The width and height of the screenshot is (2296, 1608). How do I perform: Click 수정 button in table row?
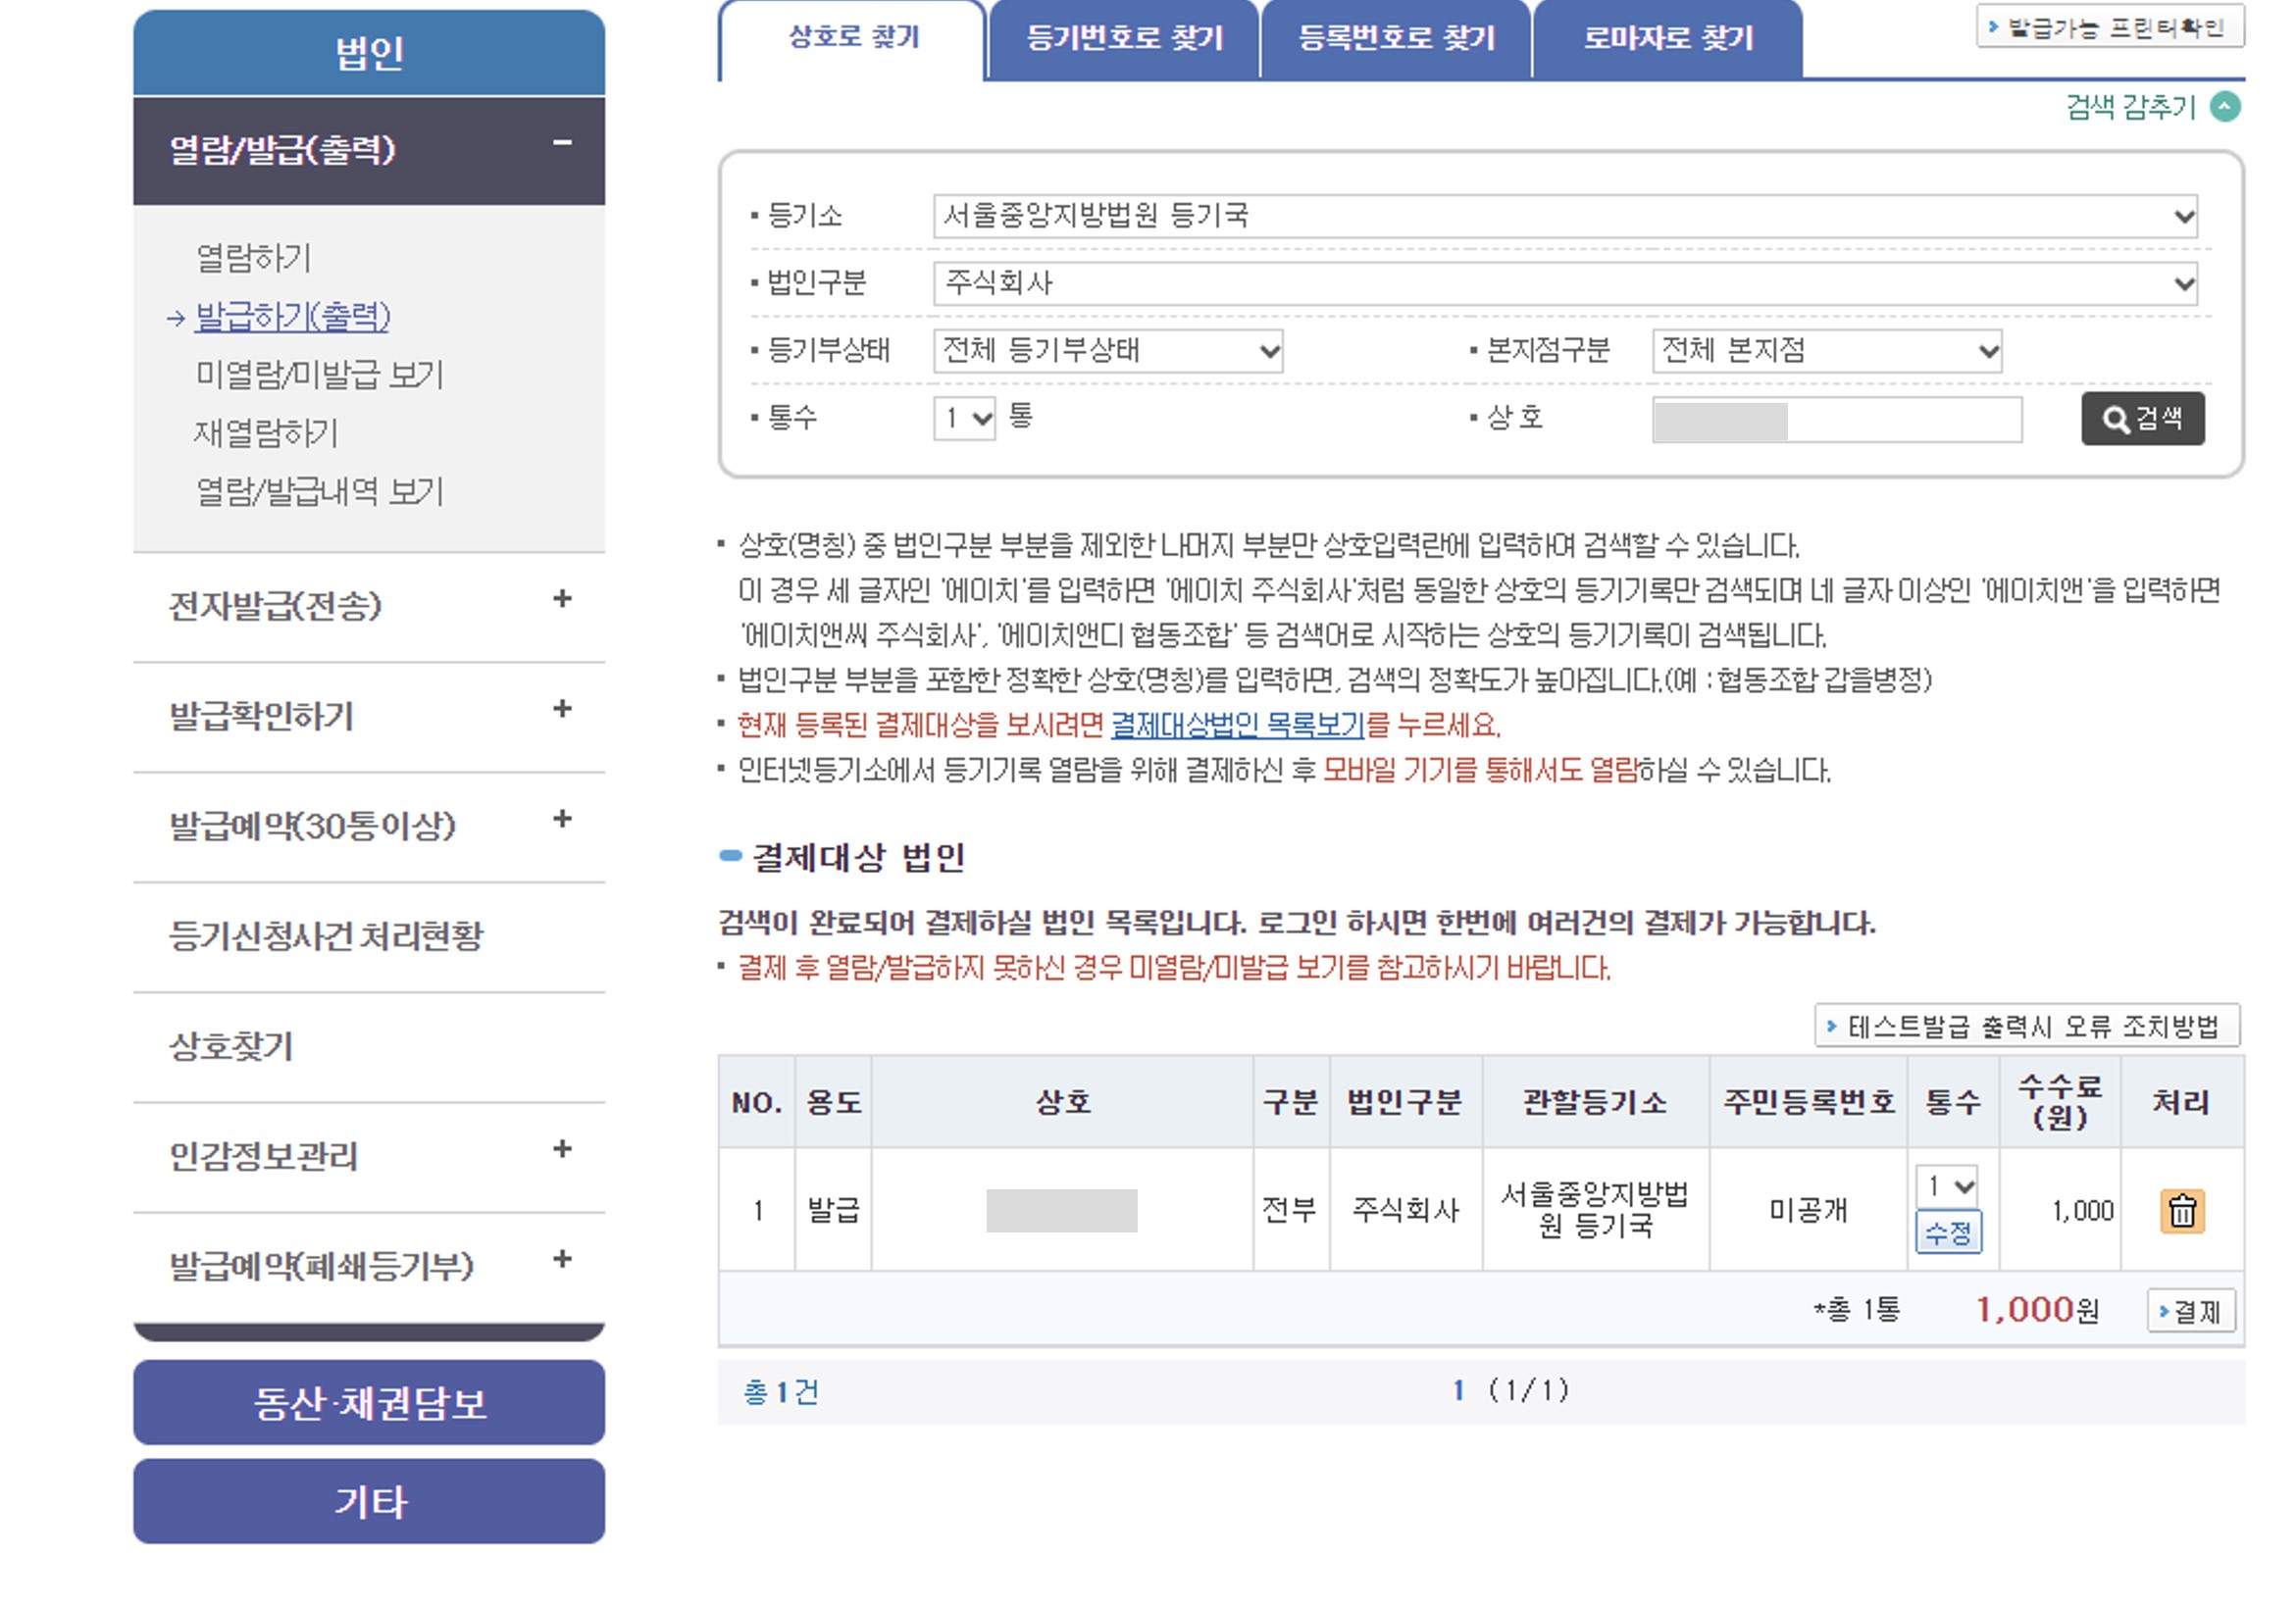[1947, 1233]
